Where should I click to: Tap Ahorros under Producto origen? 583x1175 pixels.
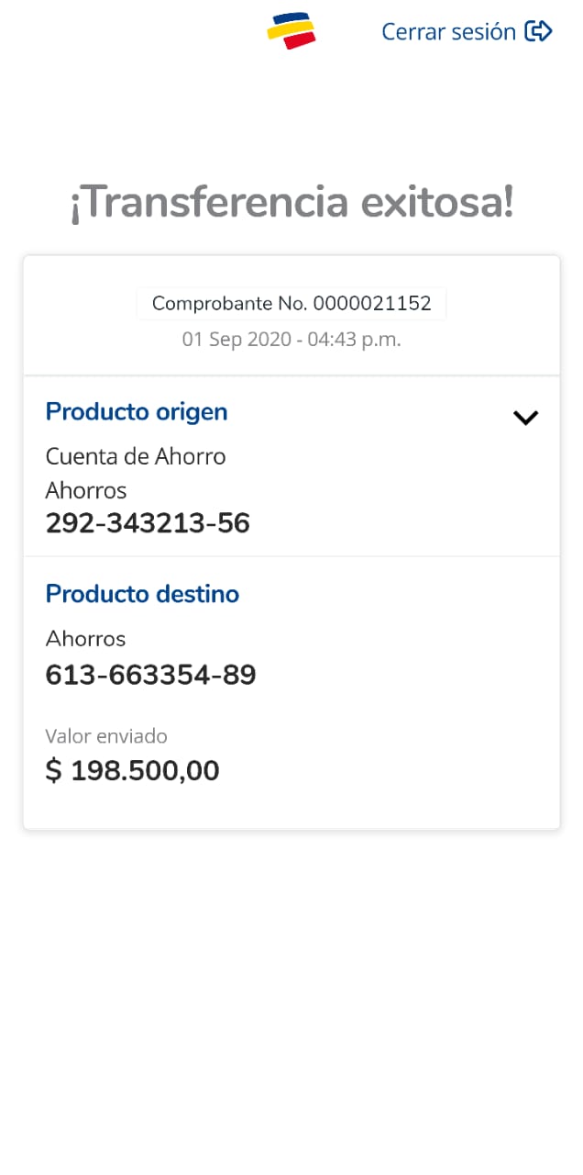pos(86,490)
